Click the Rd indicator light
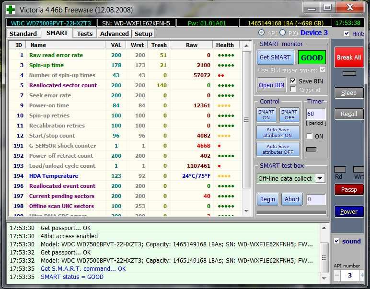Viewport: 370px width, 289px height. [x=340, y=169]
